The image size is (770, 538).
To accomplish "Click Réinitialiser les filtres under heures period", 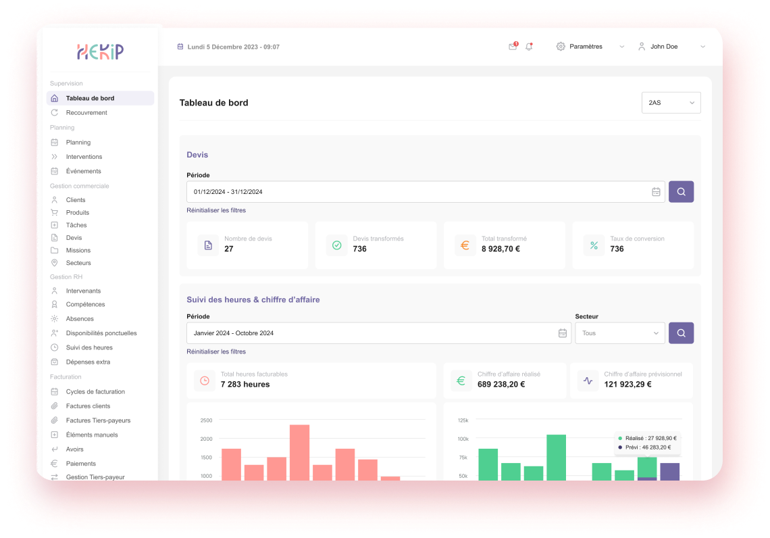I will tap(216, 351).
